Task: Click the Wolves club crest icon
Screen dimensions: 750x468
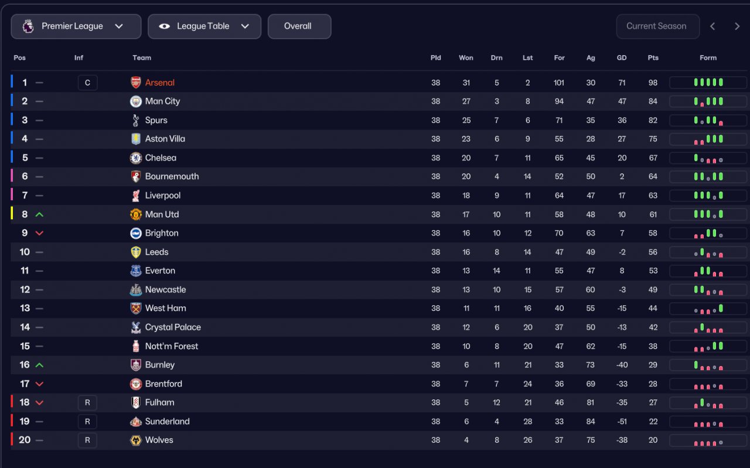Action: (x=136, y=440)
